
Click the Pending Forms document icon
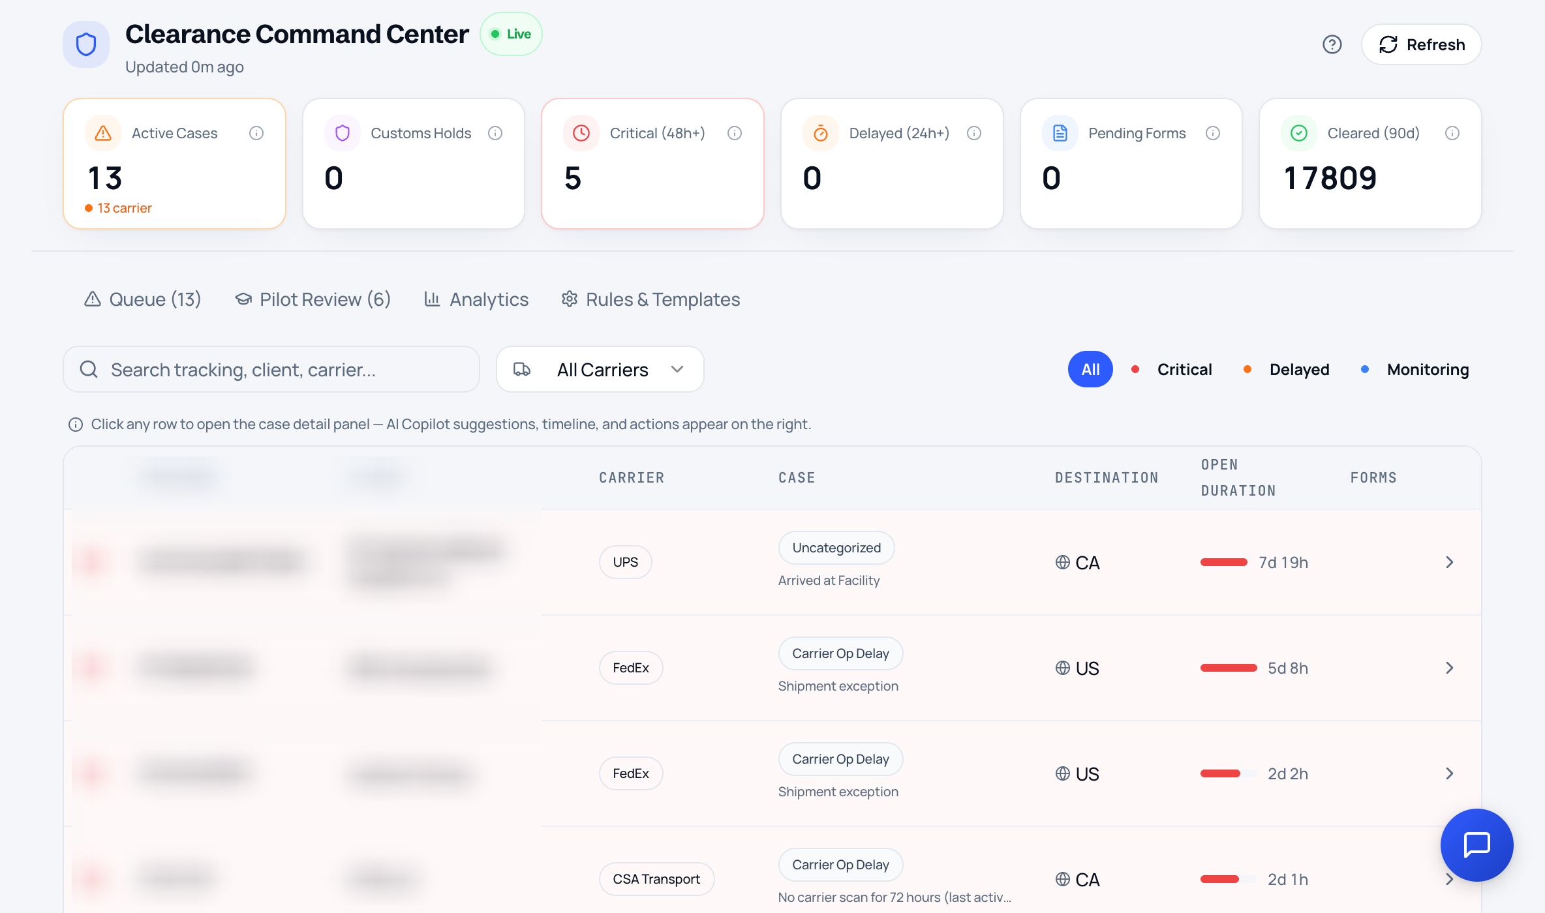tap(1060, 133)
